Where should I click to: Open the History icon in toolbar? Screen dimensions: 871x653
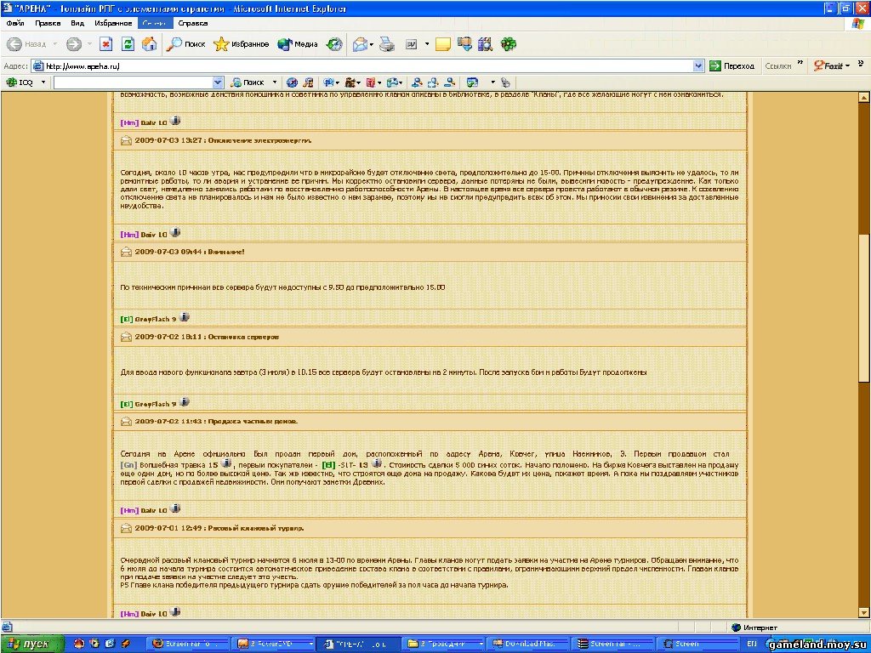click(x=335, y=44)
